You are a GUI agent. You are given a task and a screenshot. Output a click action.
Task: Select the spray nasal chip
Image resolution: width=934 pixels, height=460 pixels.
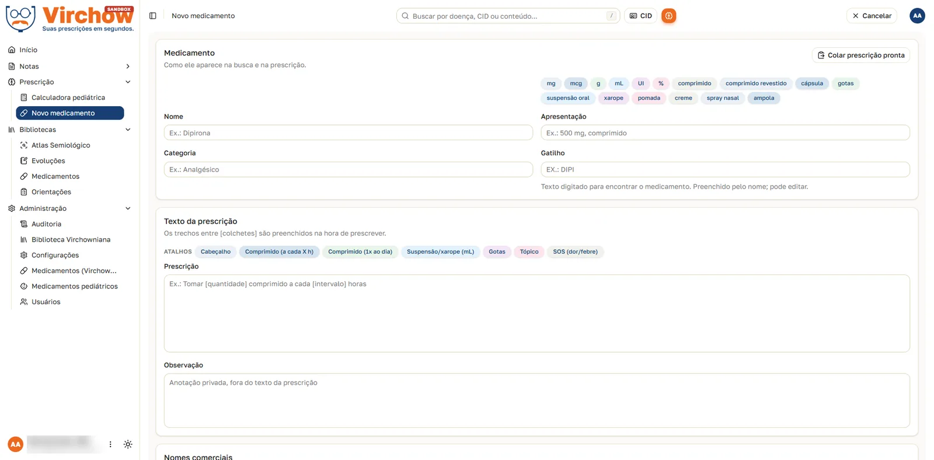(x=723, y=98)
